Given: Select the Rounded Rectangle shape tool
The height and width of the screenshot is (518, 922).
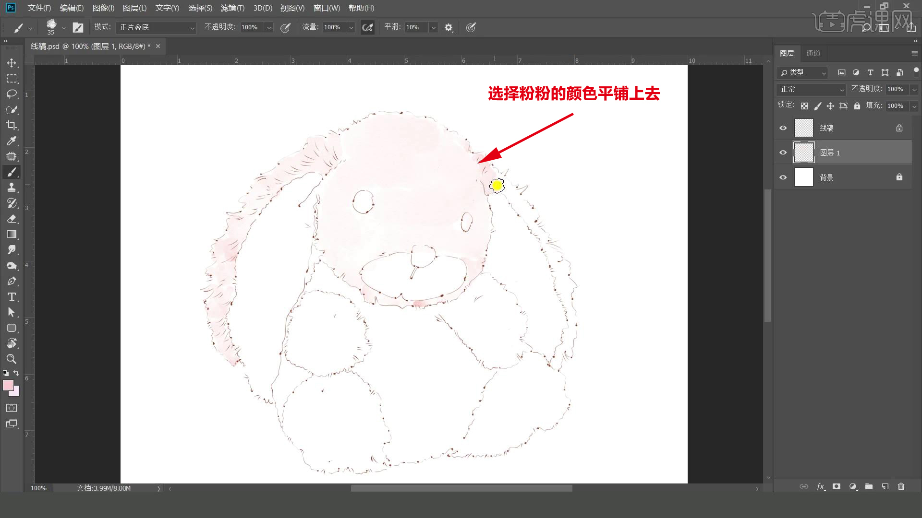Looking at the screenshot, I should coord(12,328).
